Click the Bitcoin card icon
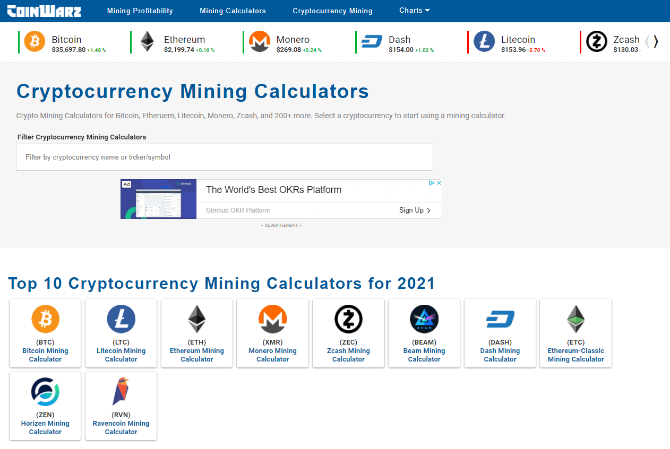 tap(46, 319)
